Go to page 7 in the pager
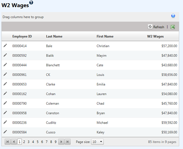 47,142
